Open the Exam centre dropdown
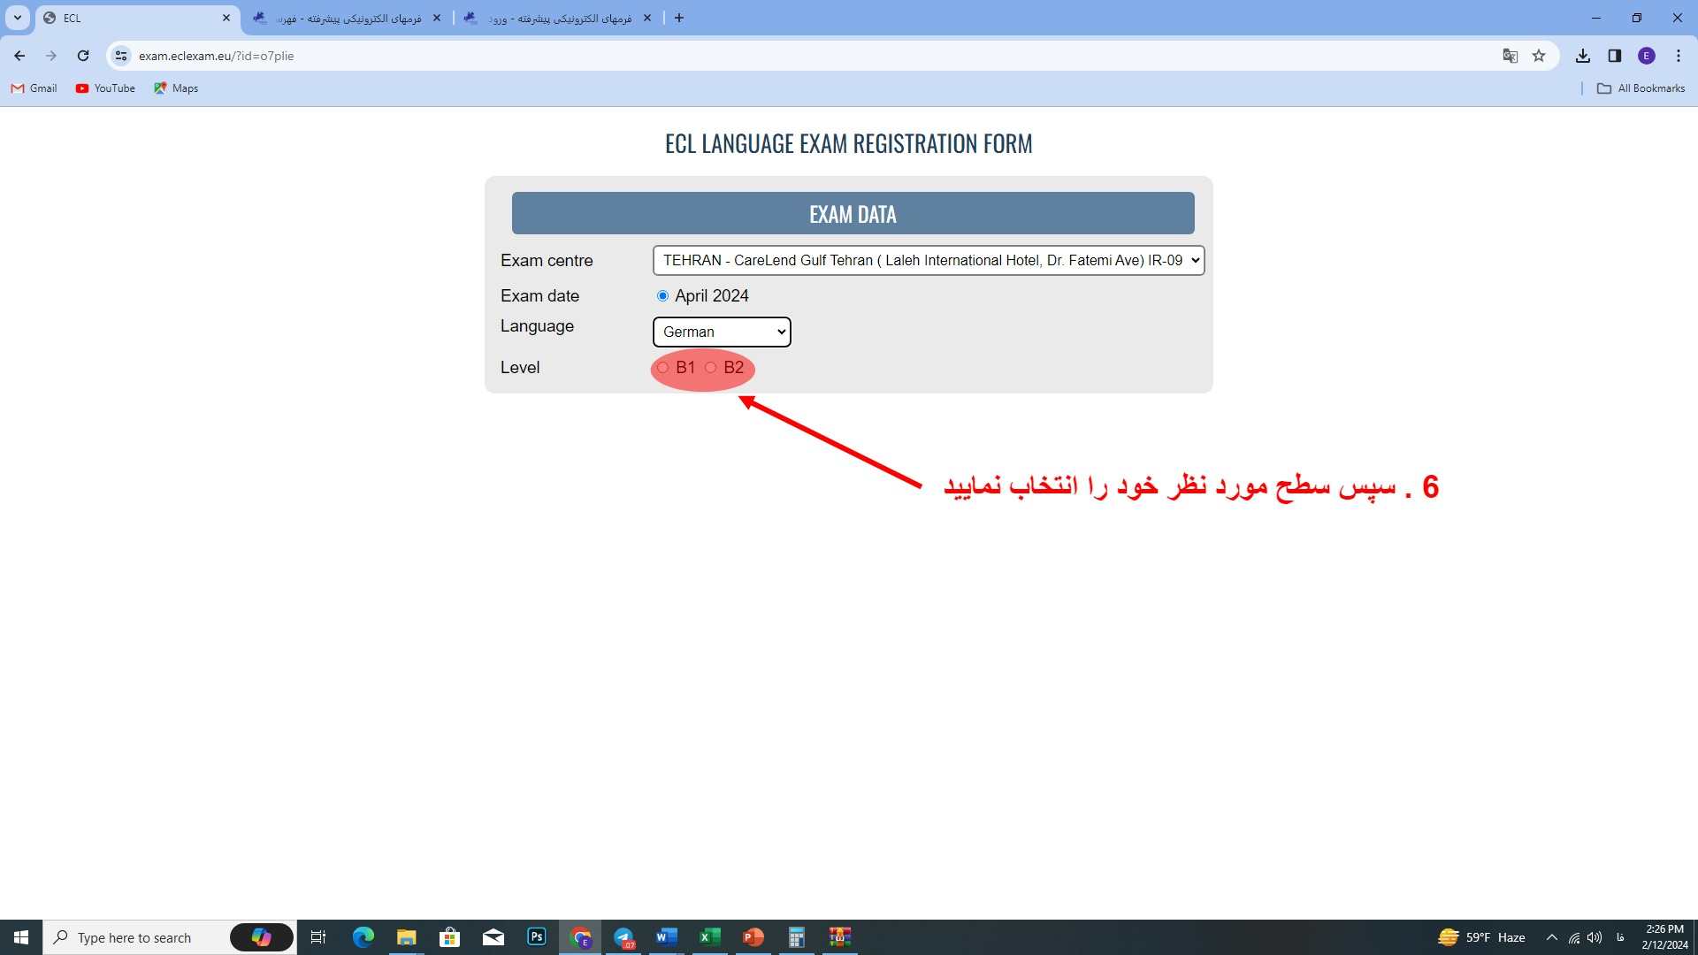The width and height of the screenshot is (1698, 955). tap(928, 260)
